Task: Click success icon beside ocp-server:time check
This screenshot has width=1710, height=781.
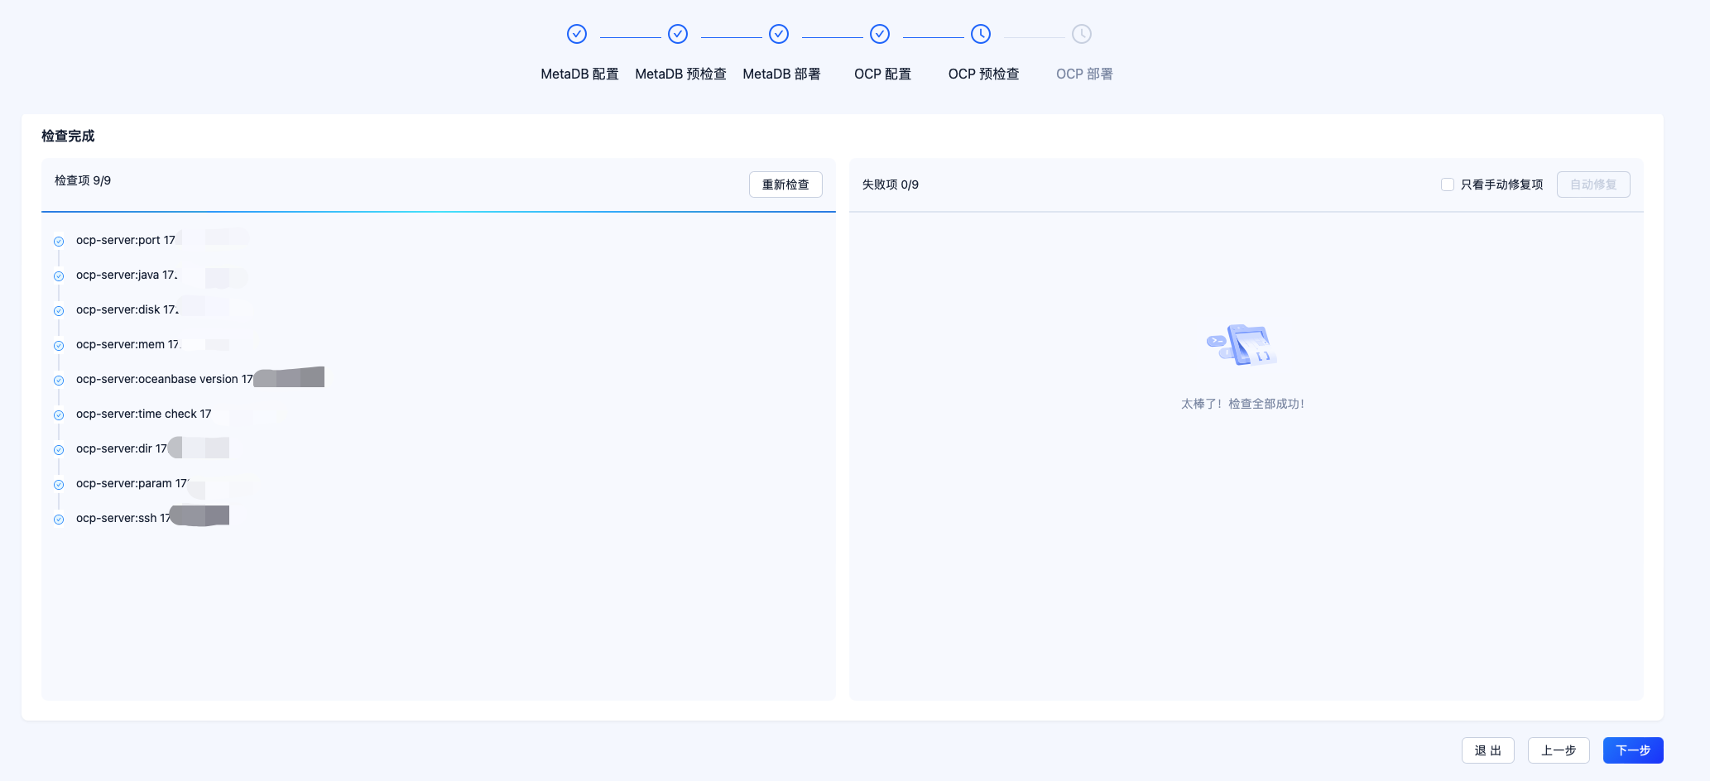Action: pyautogui.click(x=59, y=415)
